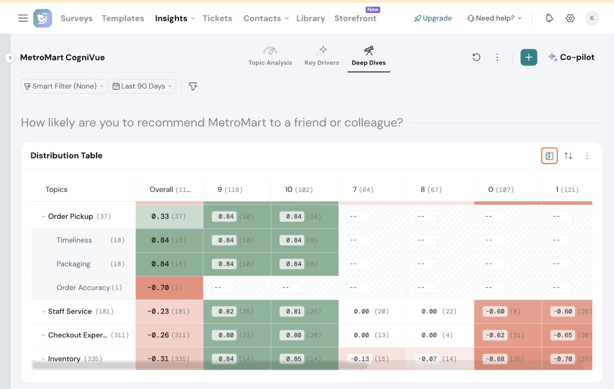Collapse the Staff Service topic row
Screen dimensions: 614x389
[43, 311]
